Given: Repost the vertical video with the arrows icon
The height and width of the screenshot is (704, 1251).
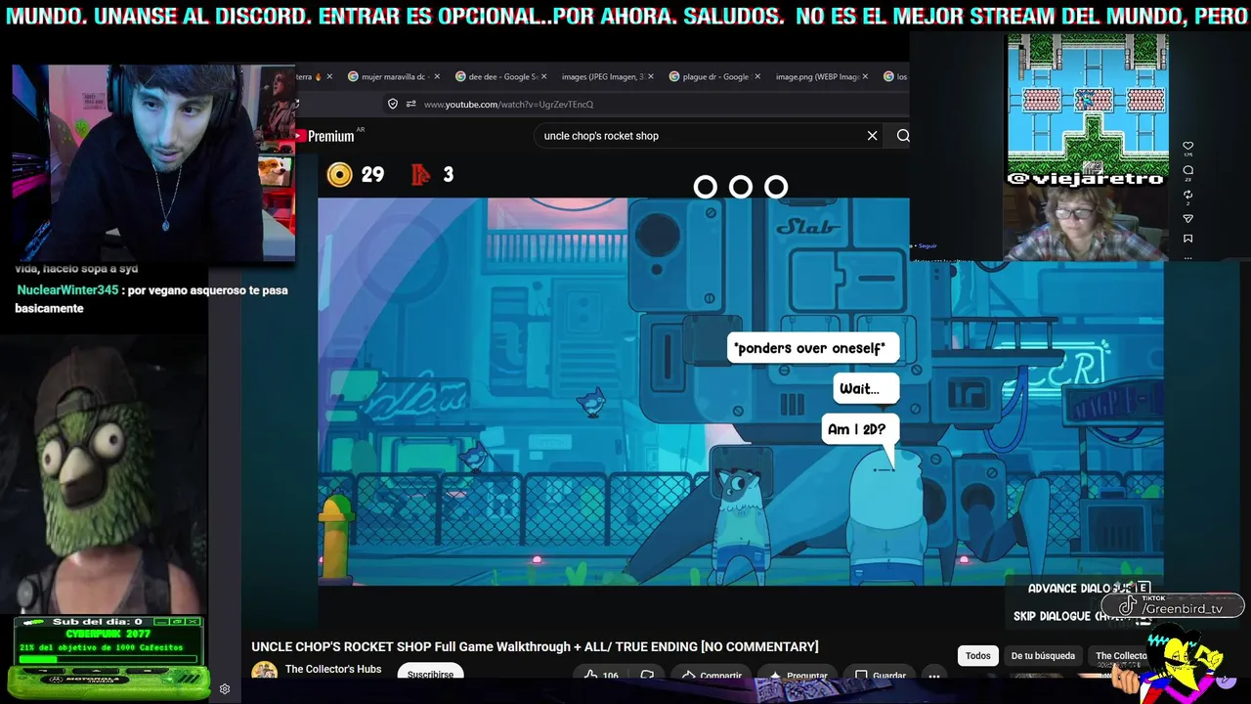Looking at the screenshot, I should (1188, 195).
